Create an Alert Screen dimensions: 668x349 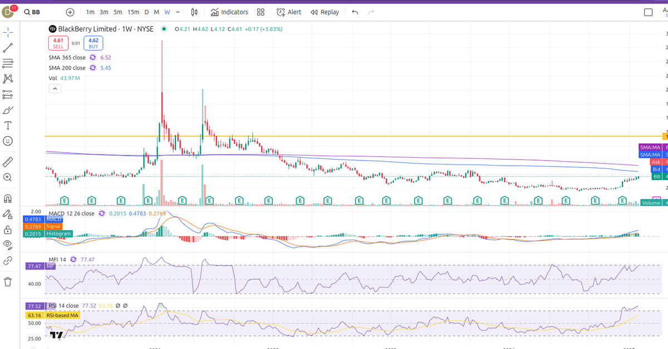[x=288, y=12]
